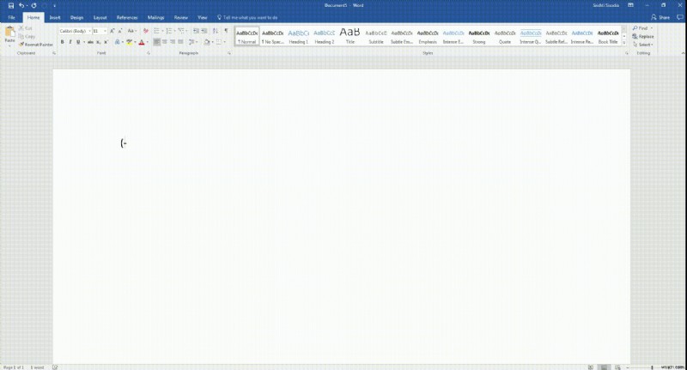Screen dimensions: 687x370
Task: Switch to the Mailings tab
Action: click(x=155, y=17)
